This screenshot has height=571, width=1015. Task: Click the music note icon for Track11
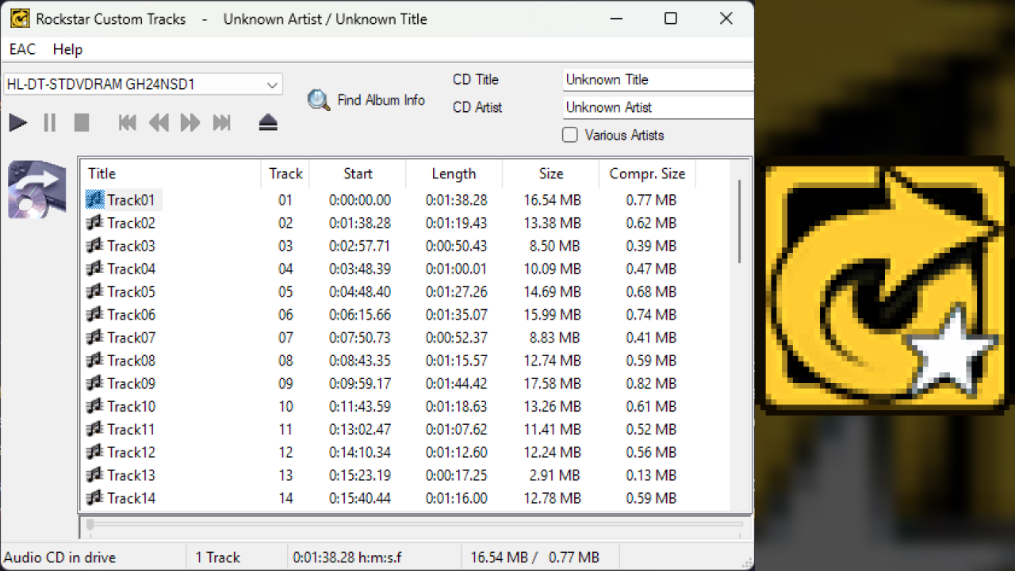pos(95,430)
